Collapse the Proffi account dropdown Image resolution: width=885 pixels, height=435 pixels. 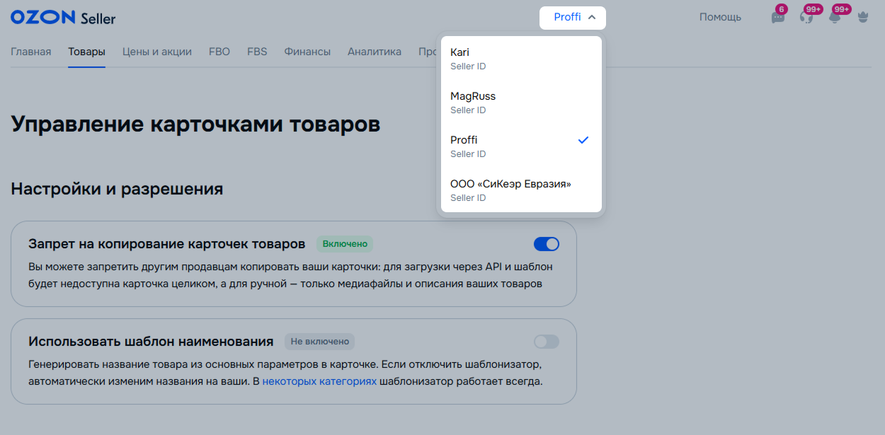[573, 18]
